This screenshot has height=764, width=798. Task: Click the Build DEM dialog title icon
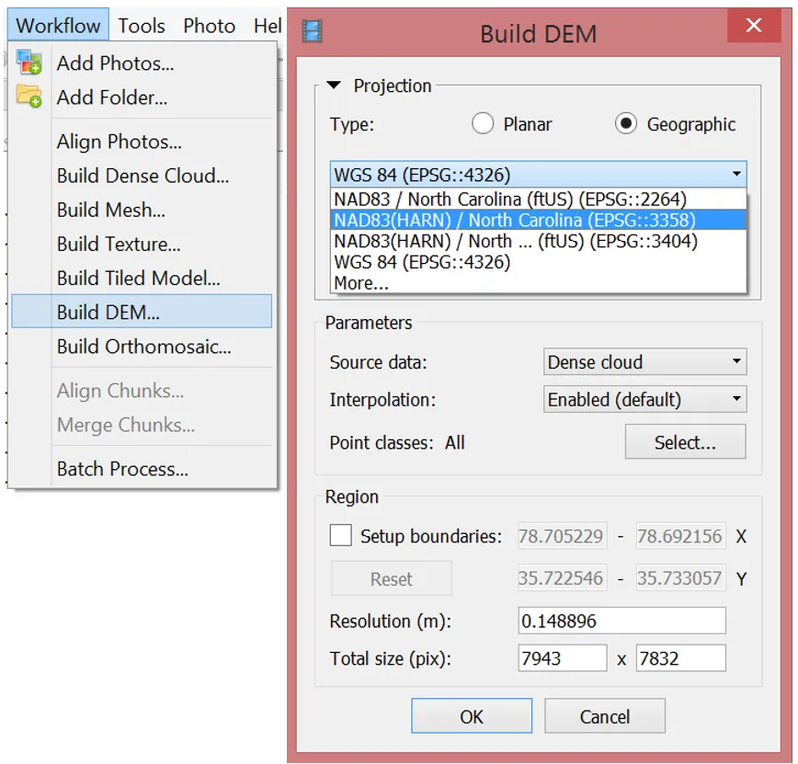tap(313, 33)
